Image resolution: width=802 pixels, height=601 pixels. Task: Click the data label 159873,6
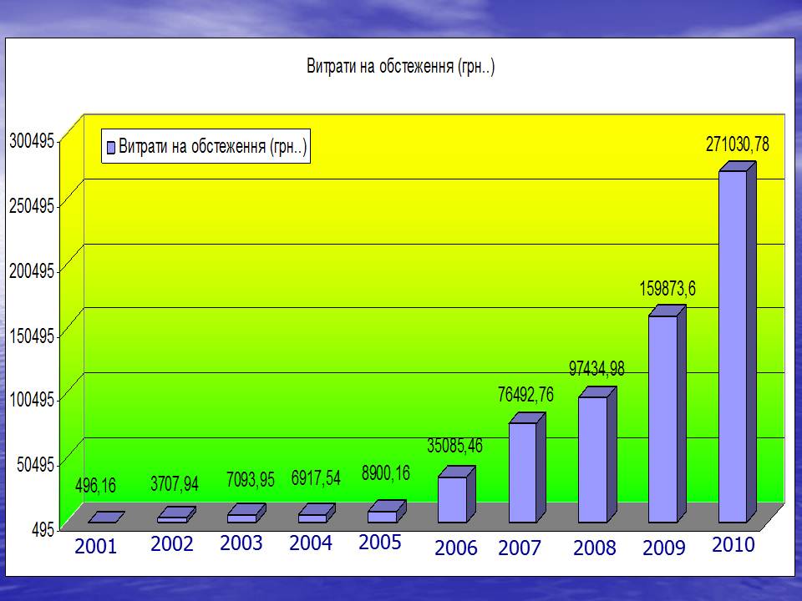[667, 289]
